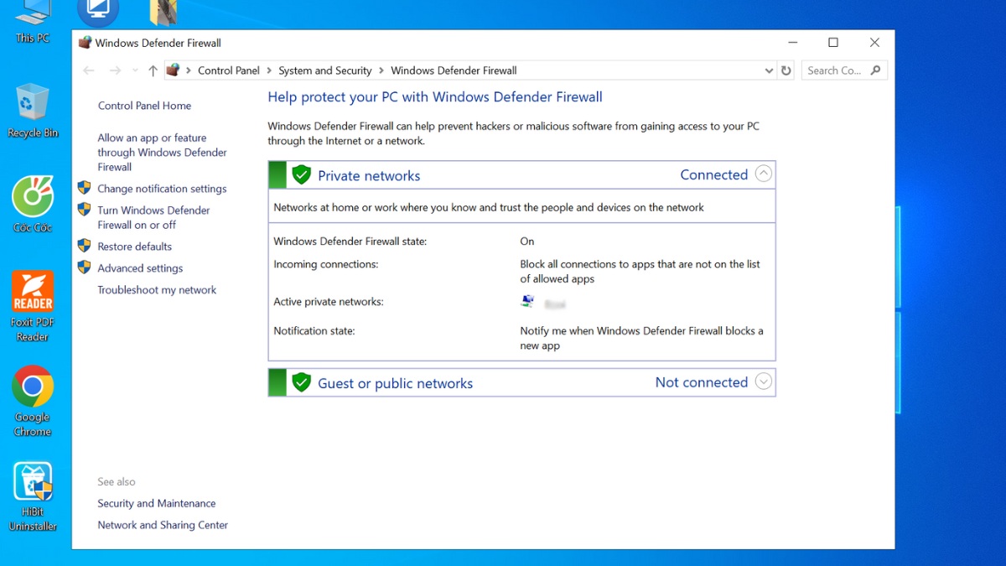Collapse the Private networks section
The width and height of the screenshot is (1006, 566).
pyautogui.click(x=763, y=174)
